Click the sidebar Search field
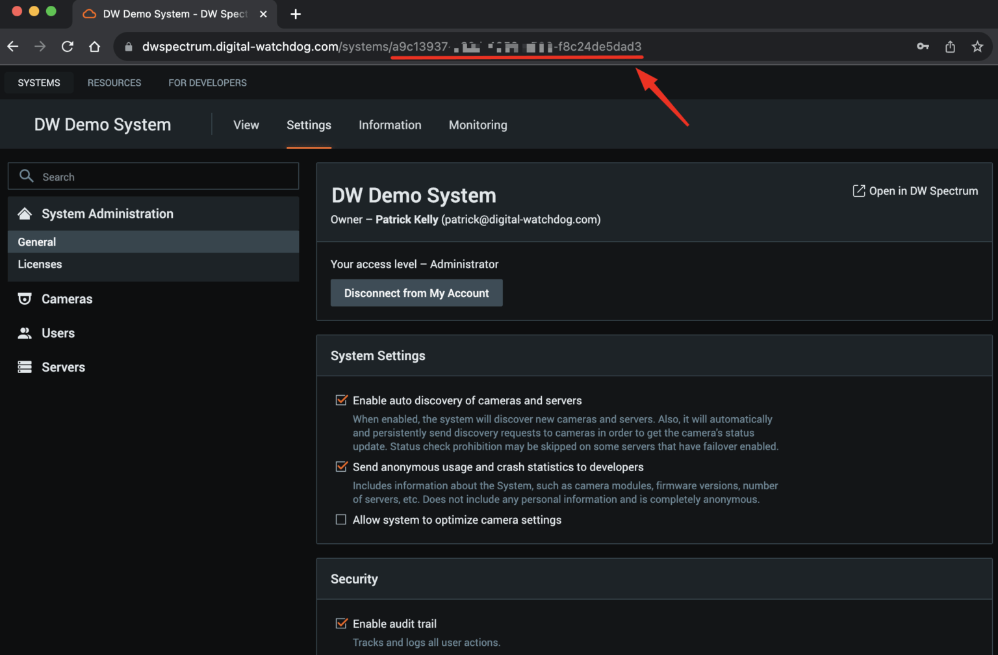998x655 pixels. pyautogui.click(x=153, y=176)
